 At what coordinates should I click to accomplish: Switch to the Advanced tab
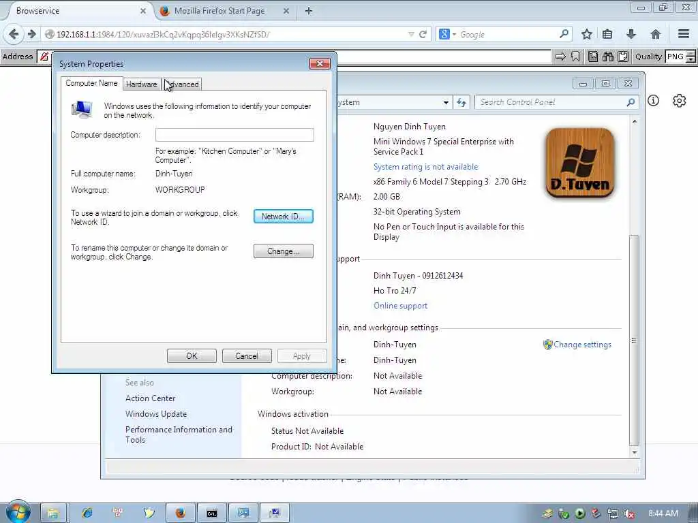point(182,84)
